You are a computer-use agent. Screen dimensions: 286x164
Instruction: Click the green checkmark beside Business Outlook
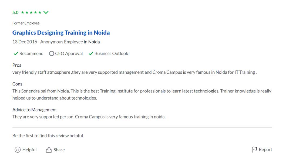(91, 54)
